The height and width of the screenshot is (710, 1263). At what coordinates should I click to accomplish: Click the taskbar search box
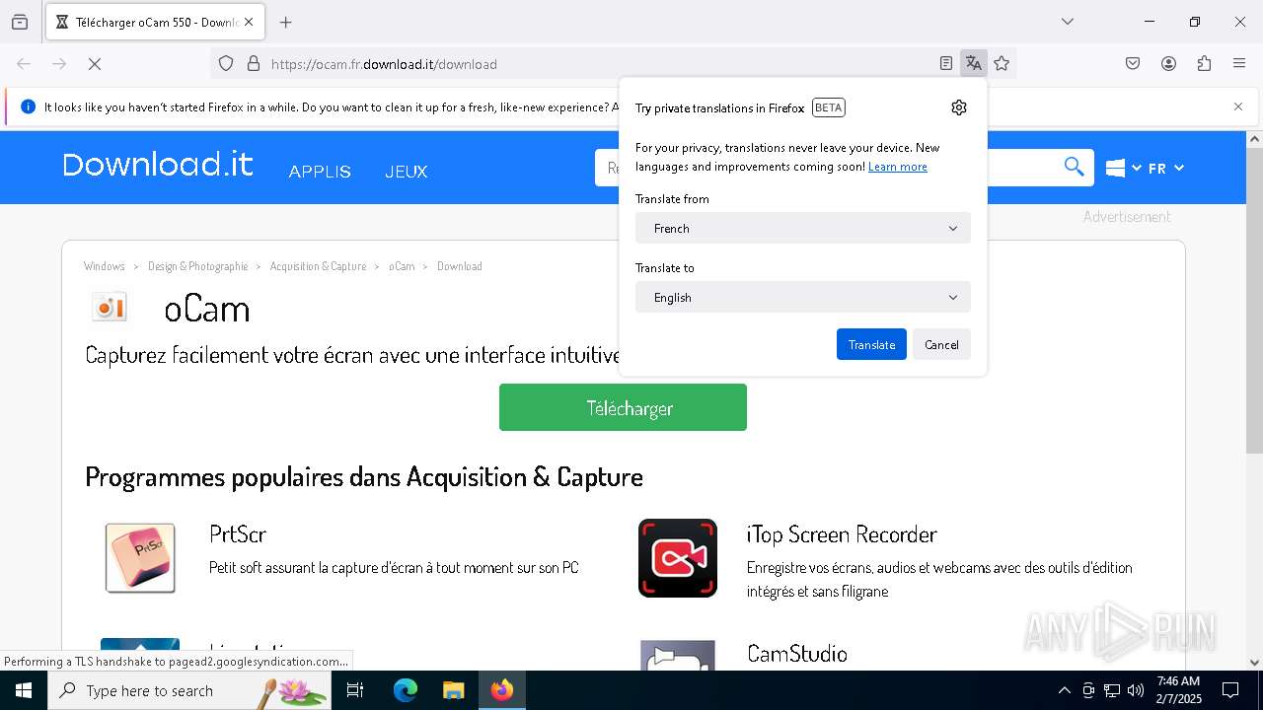pos(189,690)
